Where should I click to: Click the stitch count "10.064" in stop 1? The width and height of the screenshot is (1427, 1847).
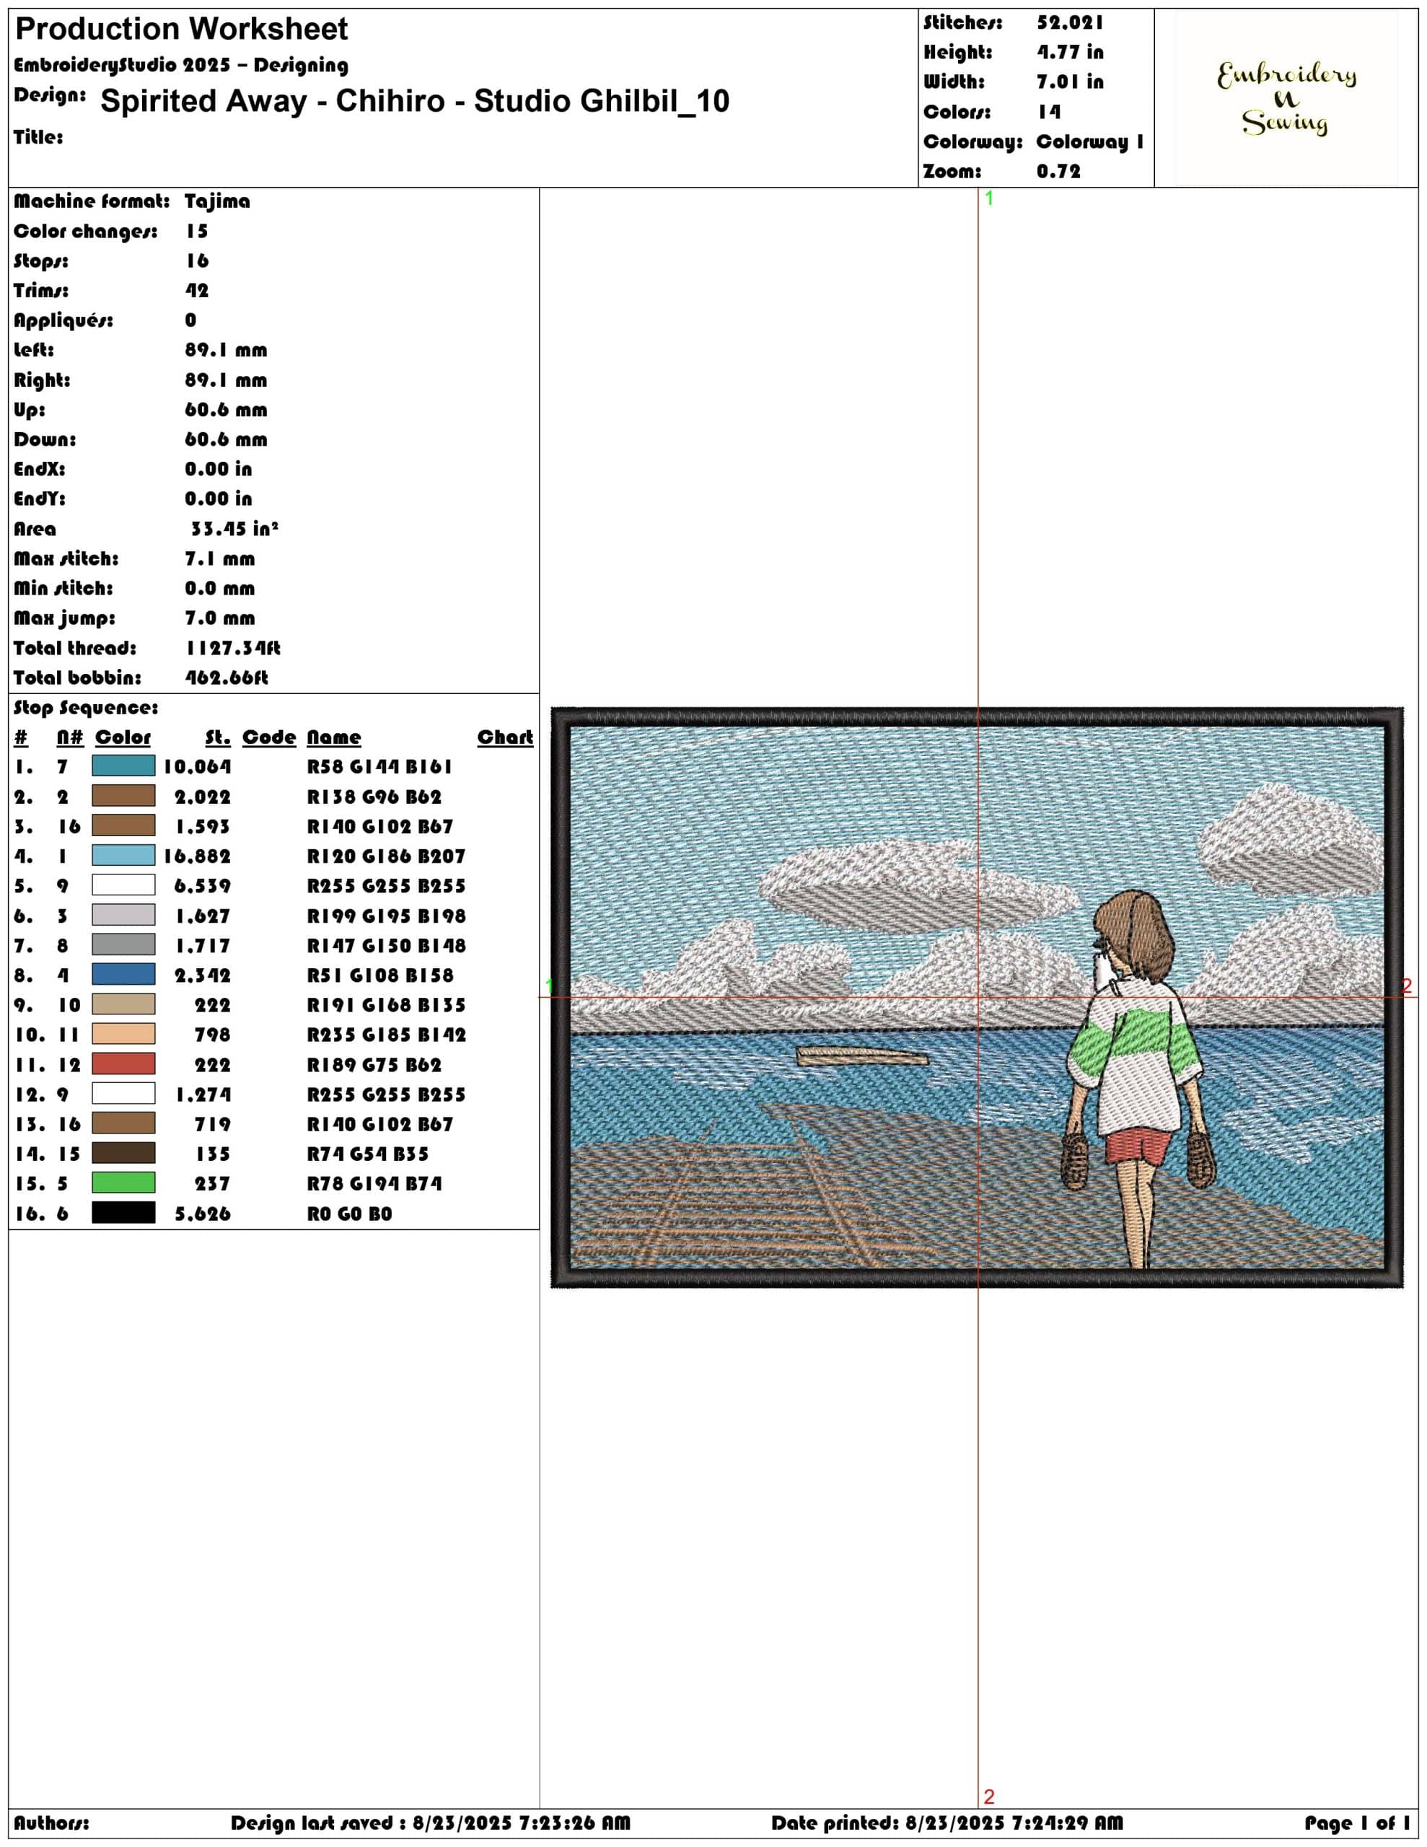[x=197, y=767]
